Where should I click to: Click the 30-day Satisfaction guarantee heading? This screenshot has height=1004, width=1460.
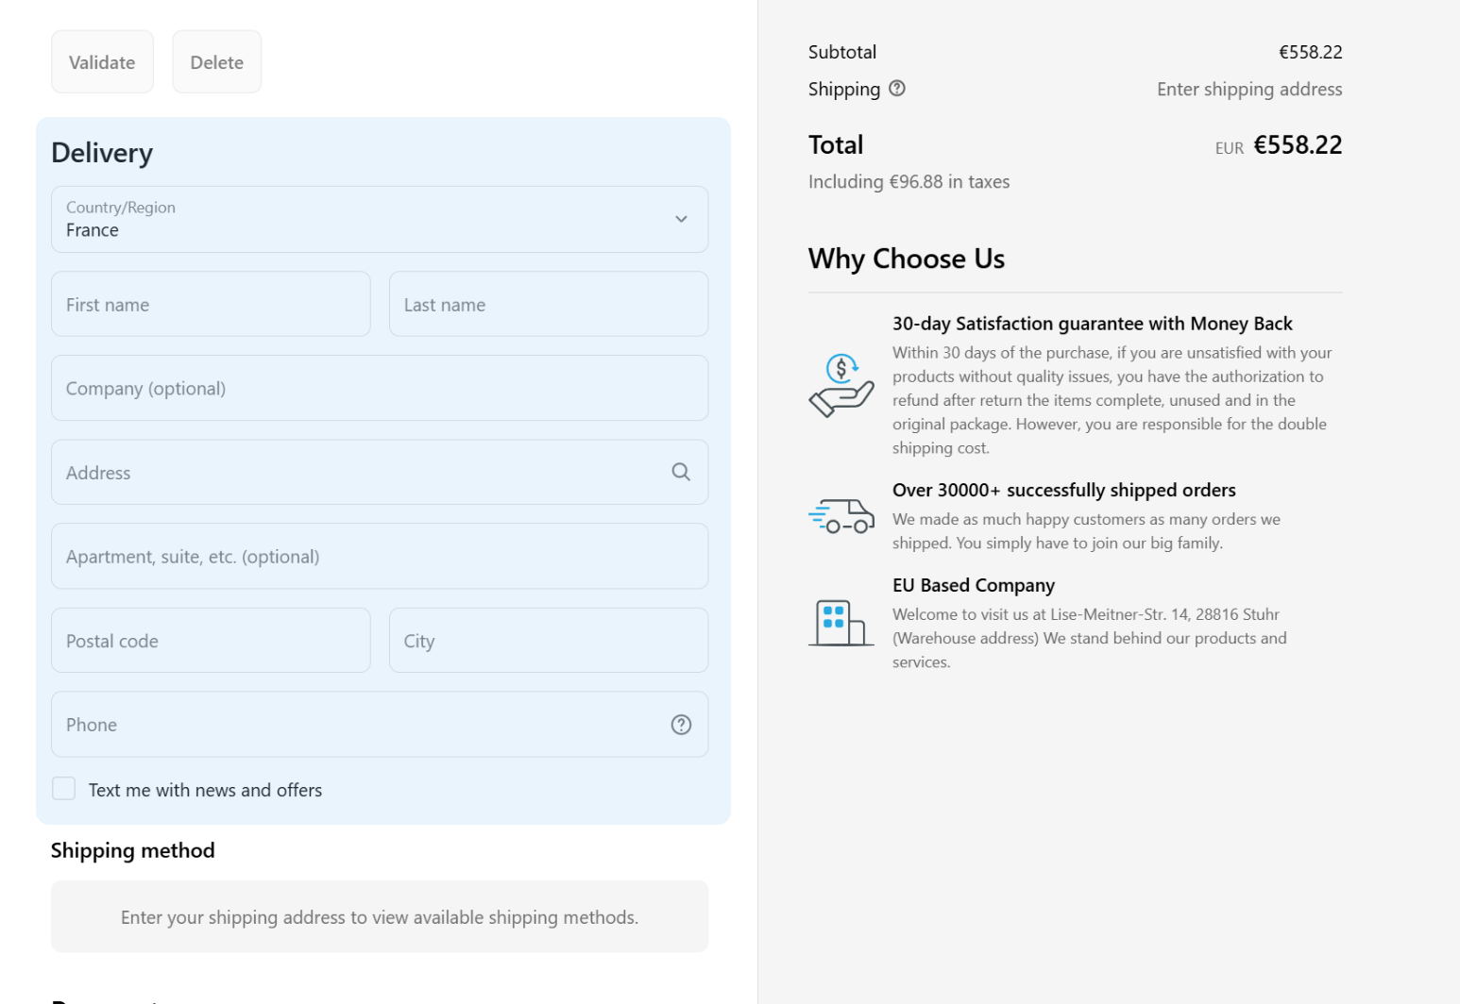1092,324
